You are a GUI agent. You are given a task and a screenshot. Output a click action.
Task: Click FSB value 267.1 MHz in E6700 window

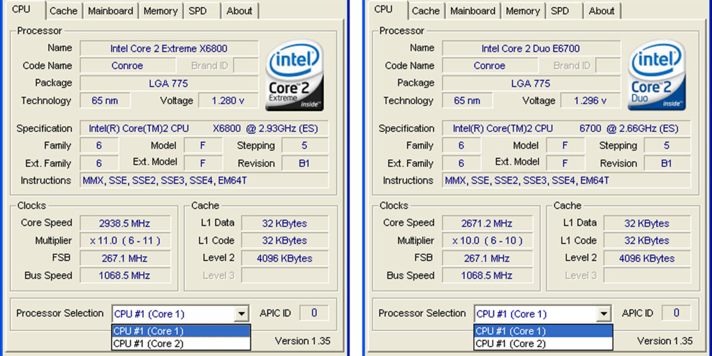tap(487, 259)
